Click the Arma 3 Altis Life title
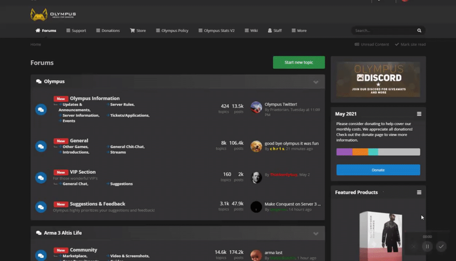This screenshot has height=261, width=456. click(x=62, y=233)
